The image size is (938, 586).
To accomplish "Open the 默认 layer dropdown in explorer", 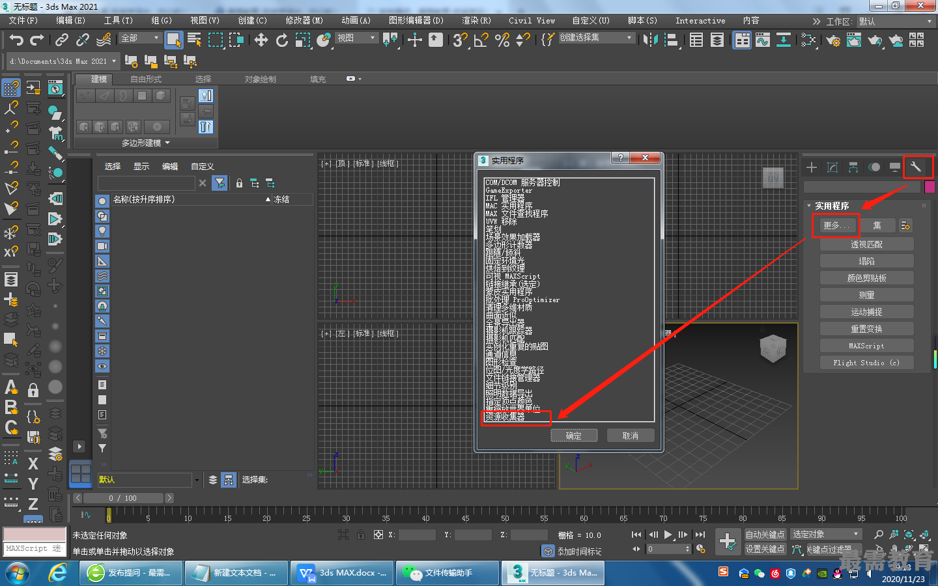I will (149, 480).
